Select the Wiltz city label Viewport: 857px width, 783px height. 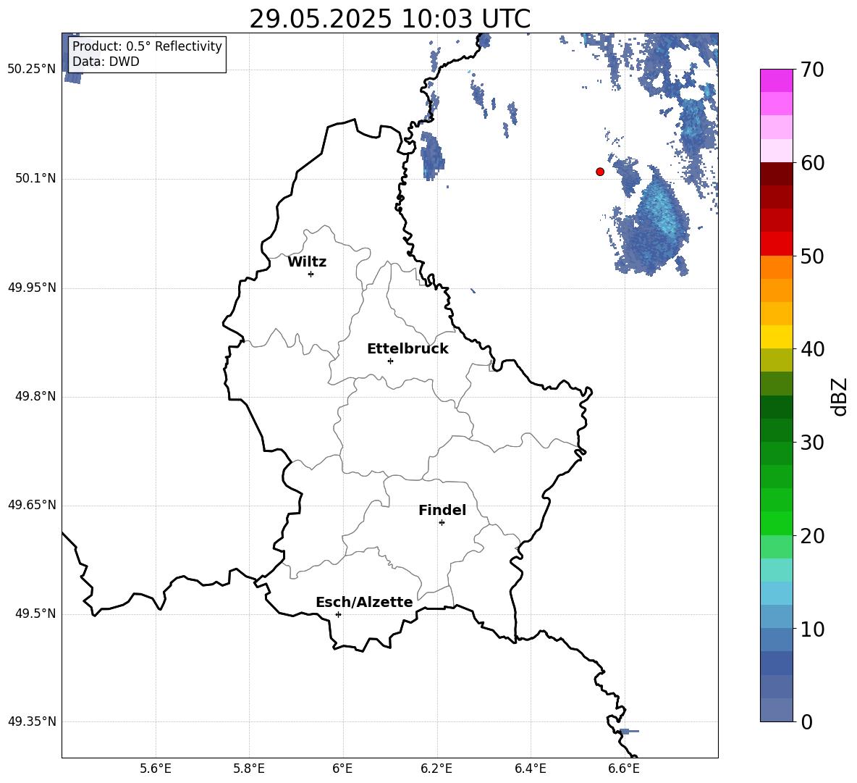(x=307, y=262)
